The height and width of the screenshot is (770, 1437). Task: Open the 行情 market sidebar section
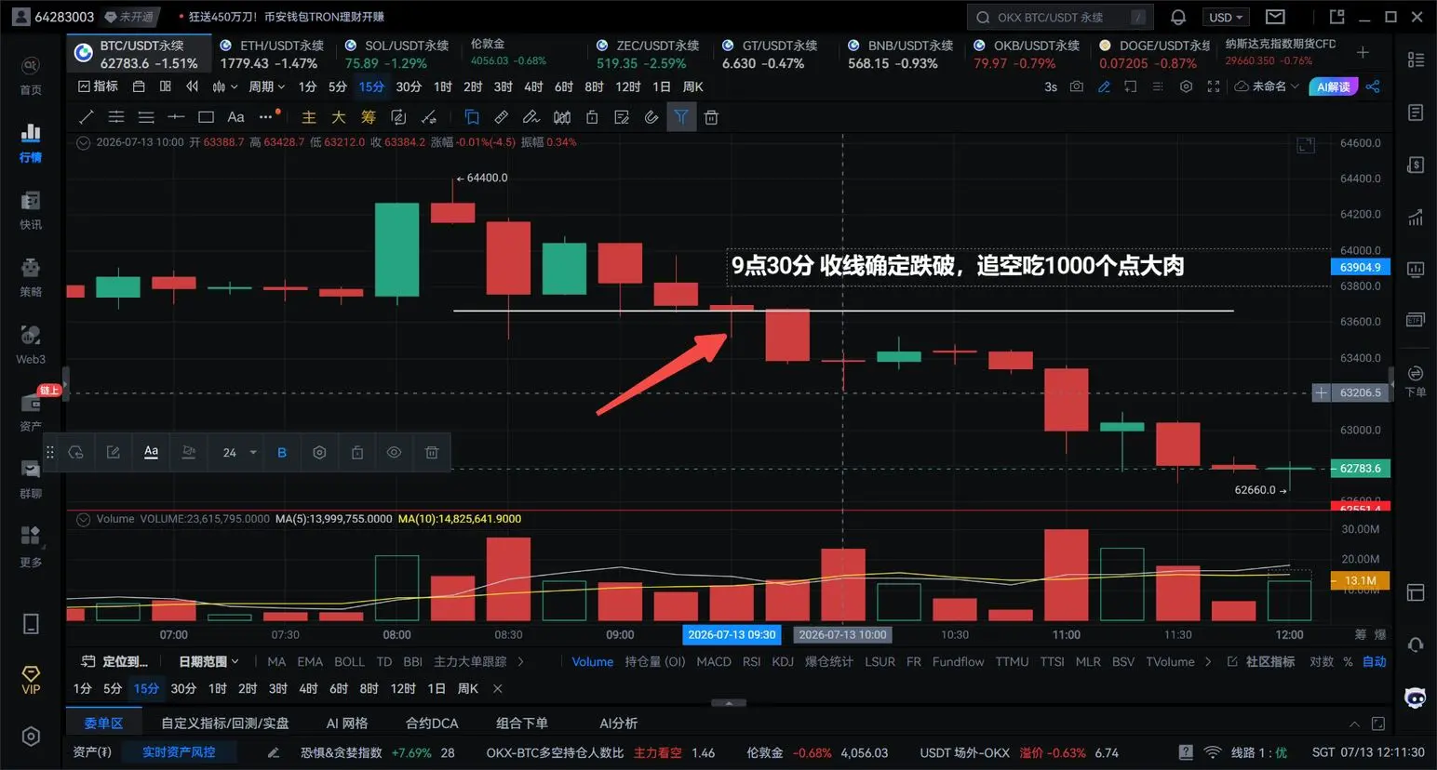click(31, 143)
